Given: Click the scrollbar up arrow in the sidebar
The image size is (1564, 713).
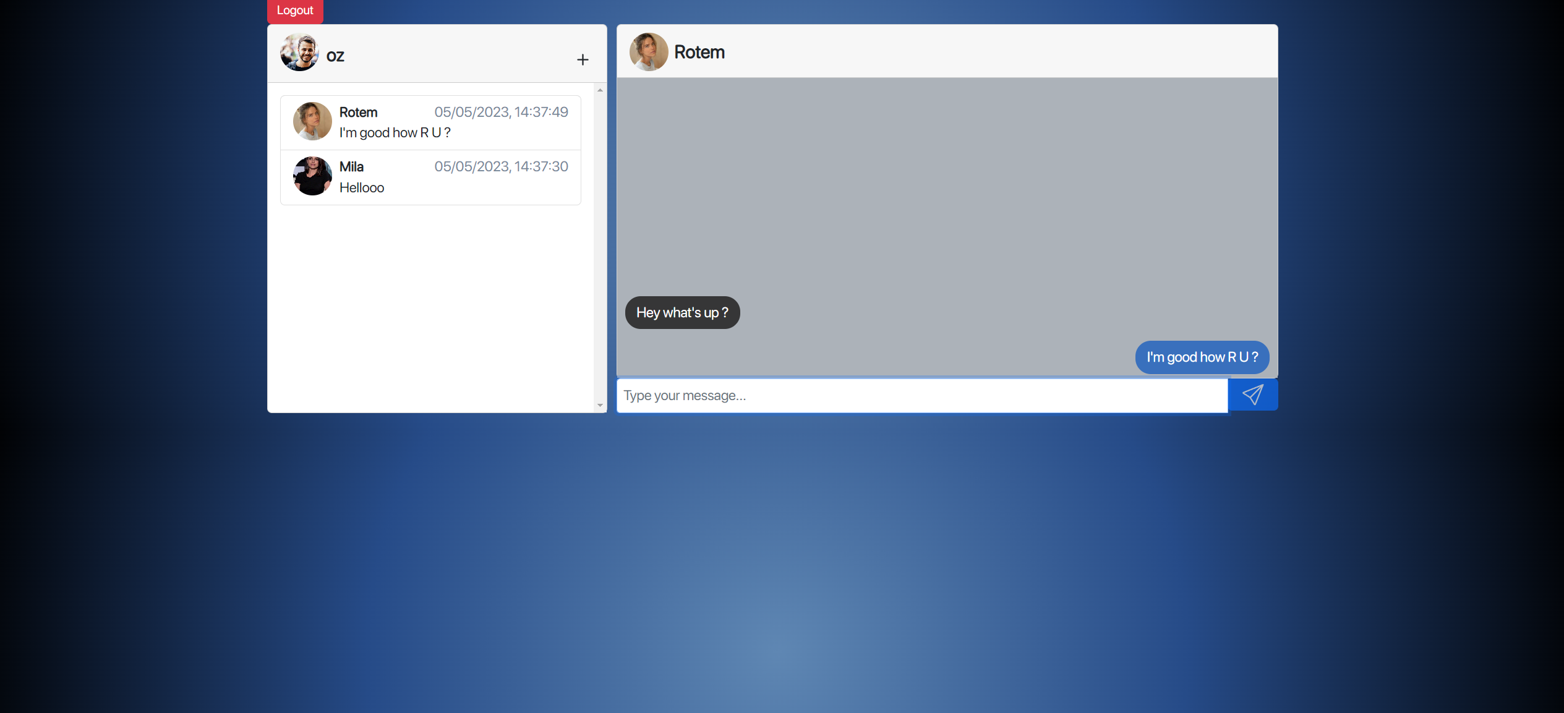Looking at the screenshot, I should click(x=599, y=90).
